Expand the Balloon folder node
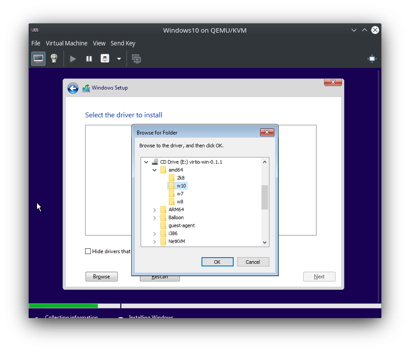The width and height of the screenshot is (410, 352). pyautogui.click(x=155, y=218)
